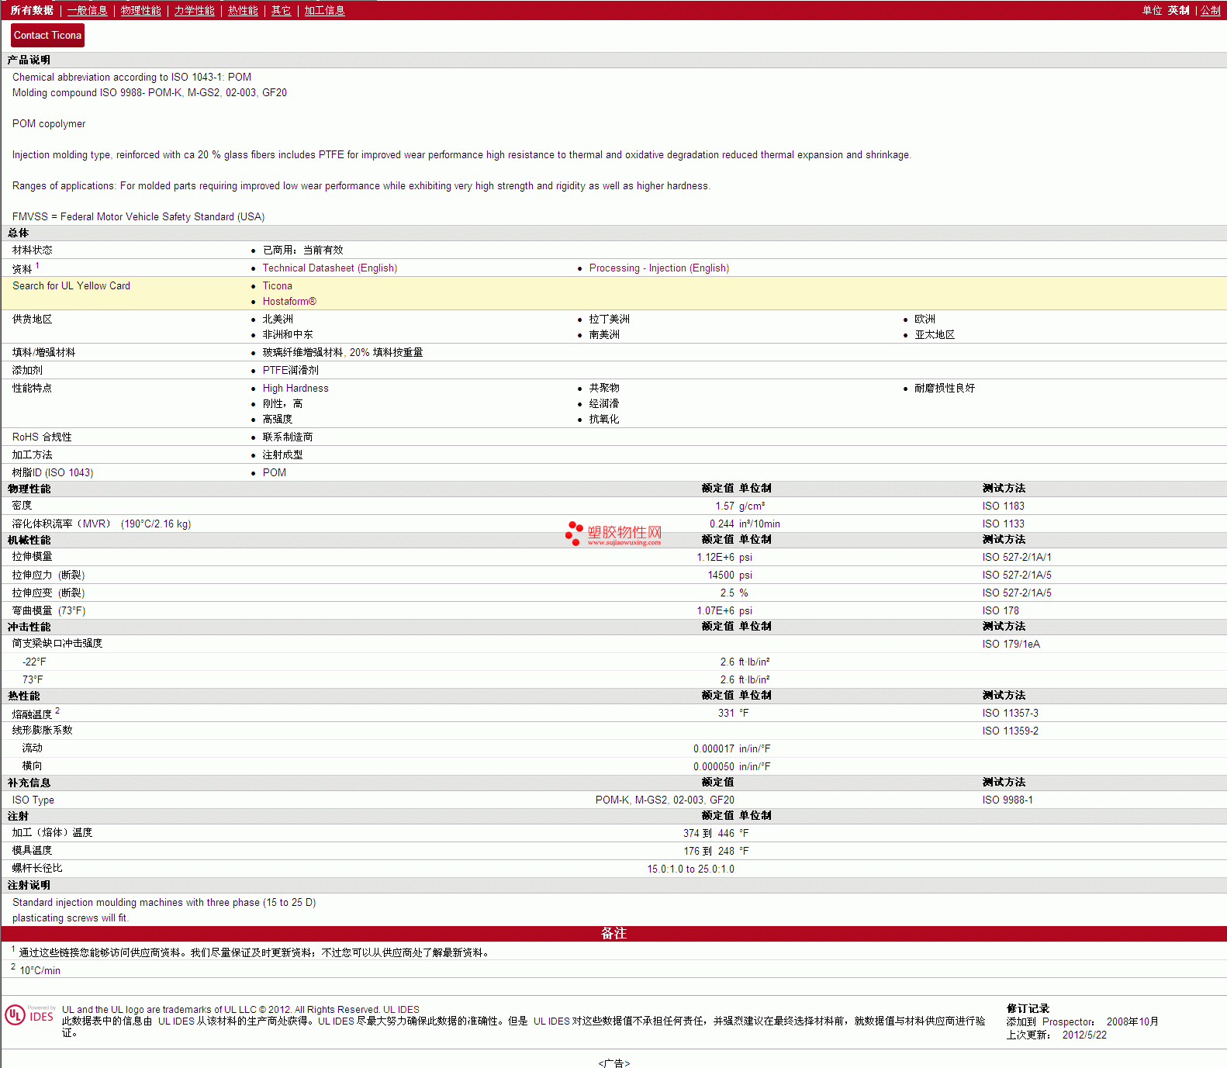Select mold temperature range 176 到 248
The height and width of the screenshot is (1068, 1227).
pos(708,851)
